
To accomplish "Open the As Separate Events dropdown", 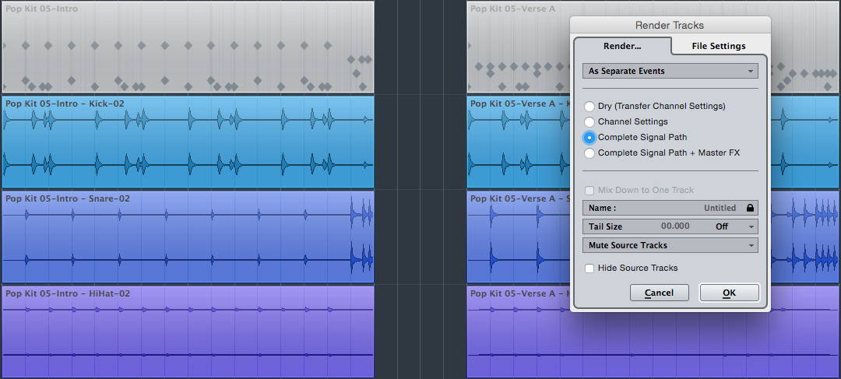I will pyautogui.click(x=670, y=71).
